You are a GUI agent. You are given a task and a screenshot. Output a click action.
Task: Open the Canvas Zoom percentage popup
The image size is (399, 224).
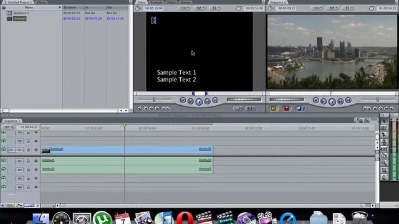317,8
